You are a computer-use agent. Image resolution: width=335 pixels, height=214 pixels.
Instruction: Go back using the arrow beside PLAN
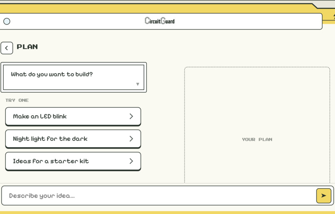(x=7, y=48)
